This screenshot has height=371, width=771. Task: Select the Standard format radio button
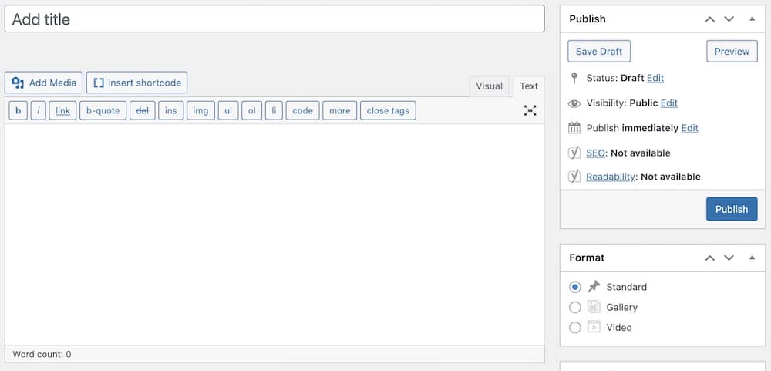pos(575,287)
